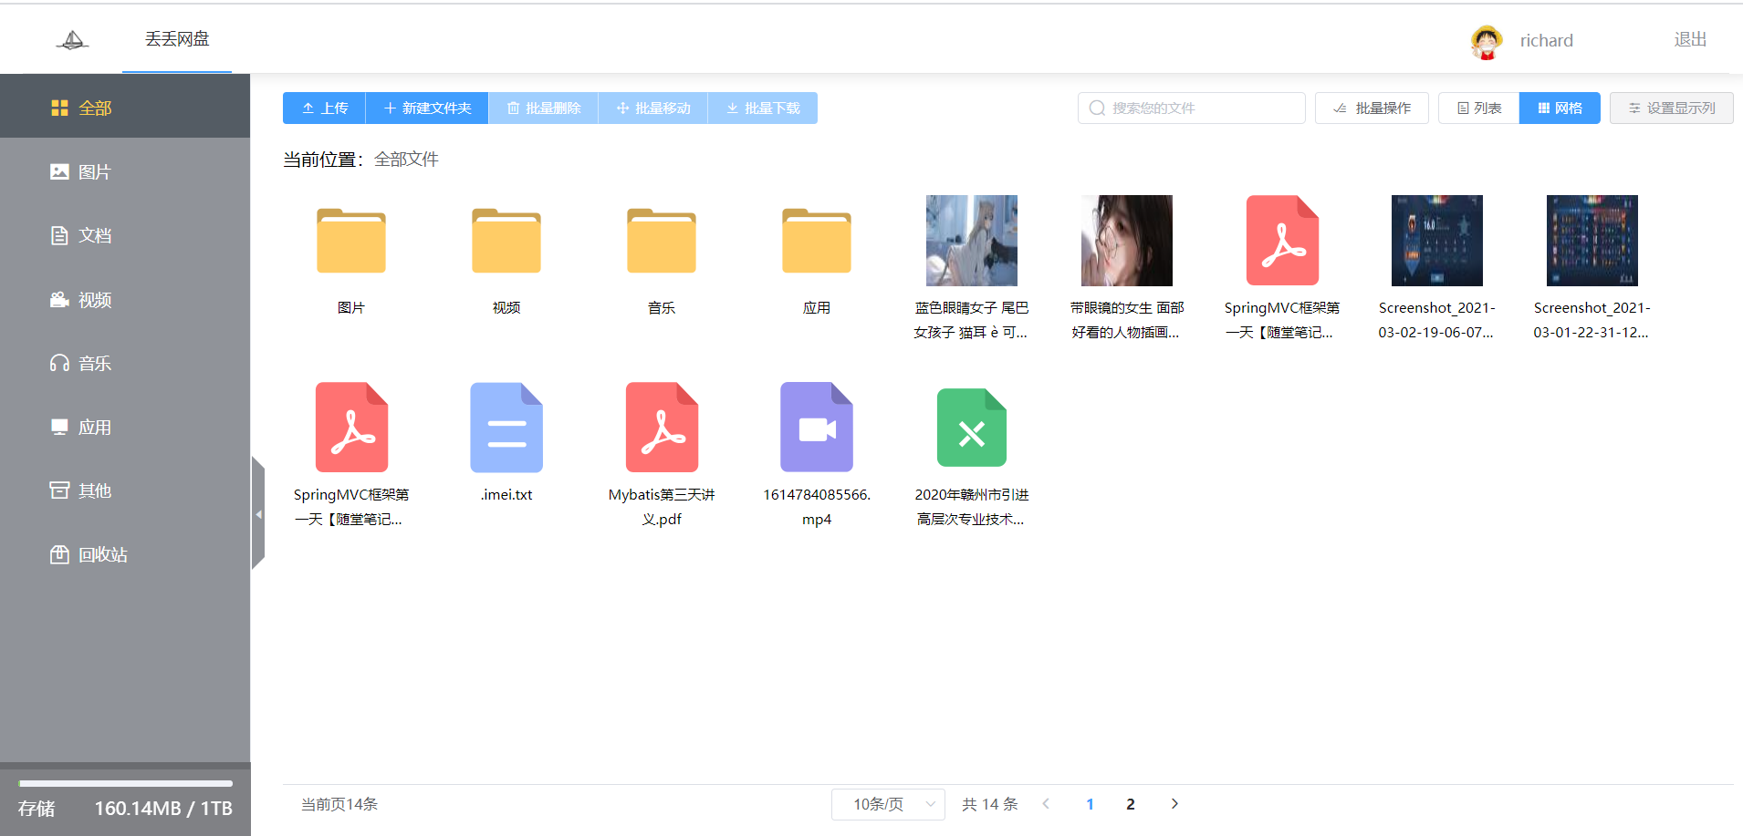Click the 当前页14条 status text
This screenshot has height=836, width=1743.
pyautogui.click(x=339, y=804)
